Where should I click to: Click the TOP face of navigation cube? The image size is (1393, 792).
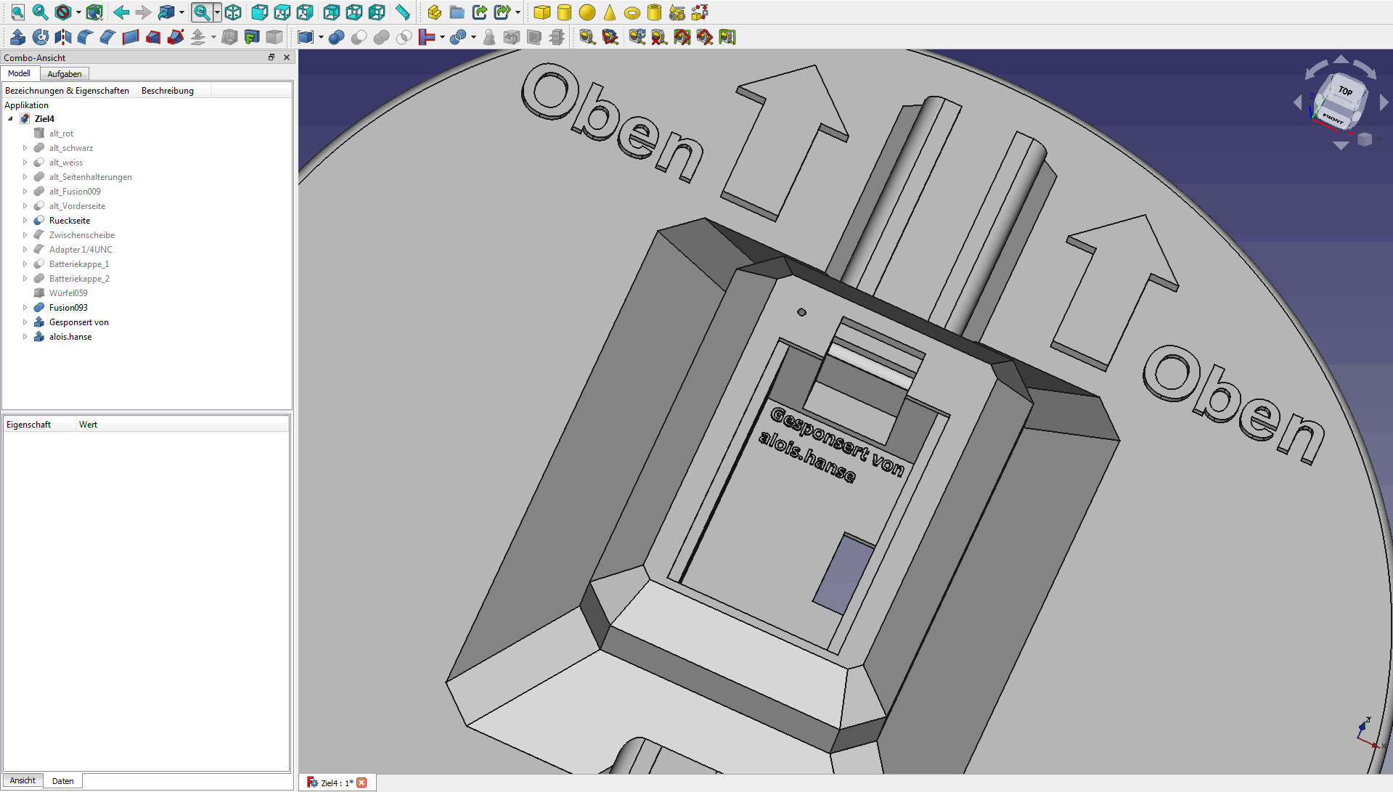pyautogui.click(x=1345, y=91)
